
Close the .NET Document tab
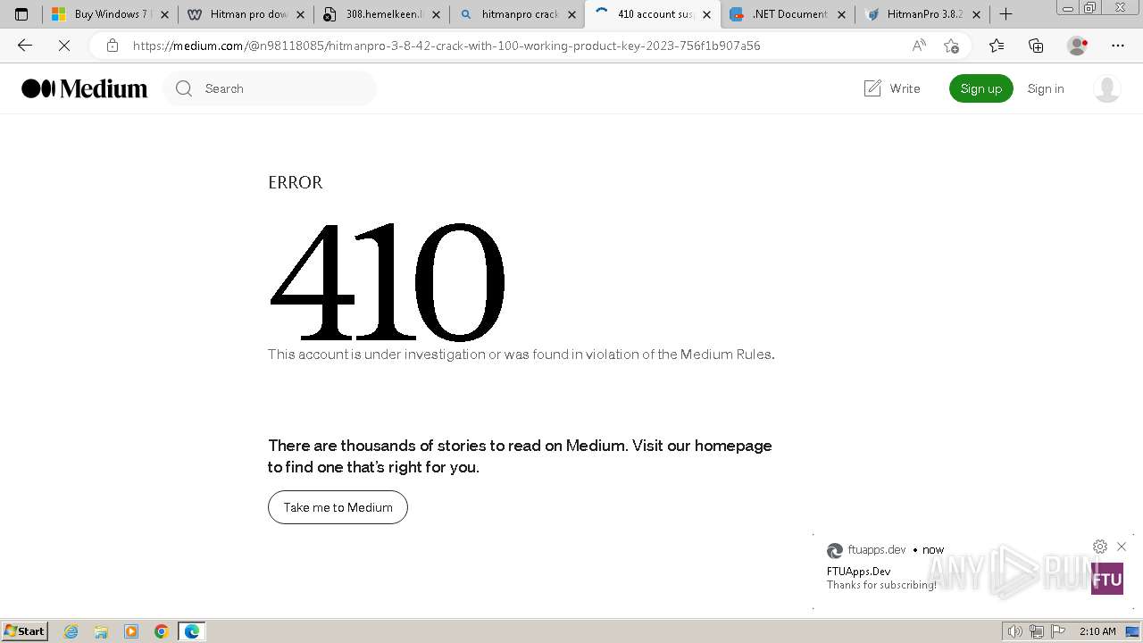(x=841, y=15)
